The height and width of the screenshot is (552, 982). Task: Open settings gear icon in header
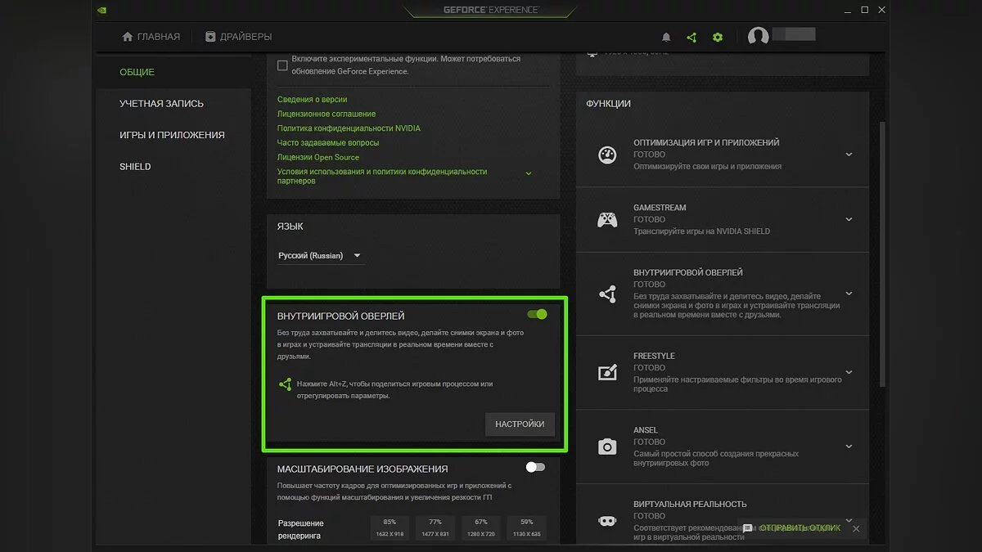(x=718, y=38)
